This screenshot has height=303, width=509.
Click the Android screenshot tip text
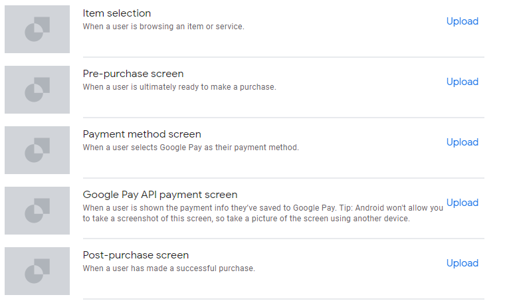tap(262, 213)
